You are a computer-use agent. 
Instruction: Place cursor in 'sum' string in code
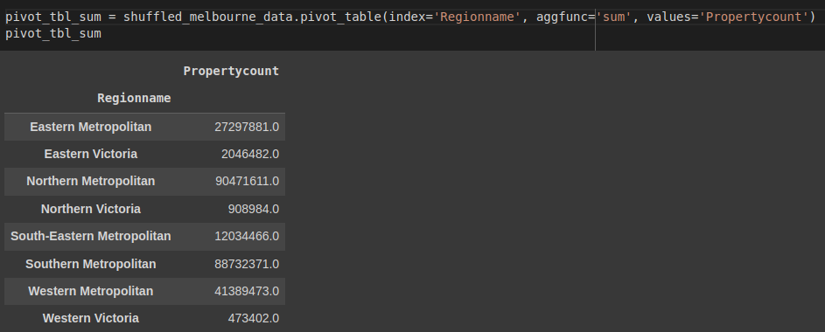click(613, 17)
